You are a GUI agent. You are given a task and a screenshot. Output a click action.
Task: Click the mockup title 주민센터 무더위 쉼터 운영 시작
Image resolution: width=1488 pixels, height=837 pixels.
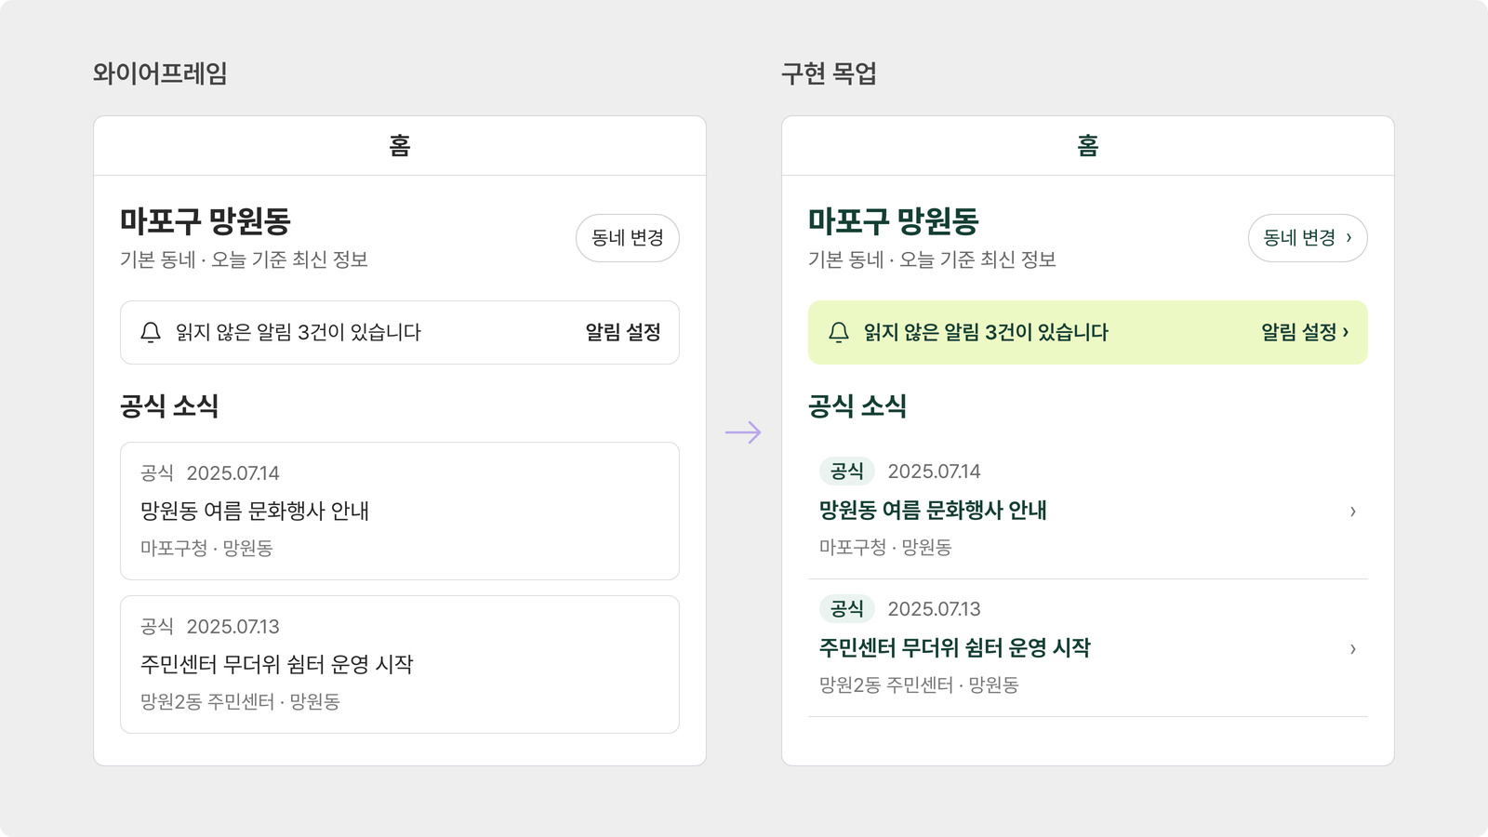(955, 647)
